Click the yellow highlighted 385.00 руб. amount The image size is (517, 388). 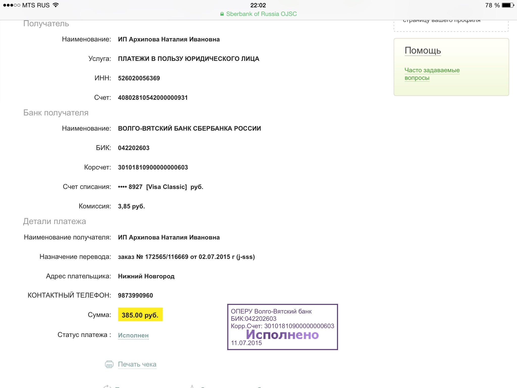pyautogui.click(x=140, y=315)
